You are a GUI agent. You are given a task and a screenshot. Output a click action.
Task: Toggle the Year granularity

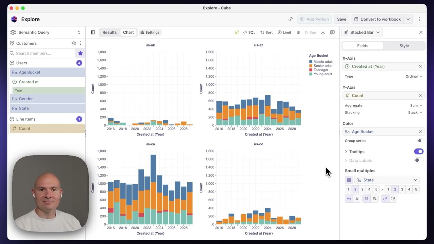(49, 90)
